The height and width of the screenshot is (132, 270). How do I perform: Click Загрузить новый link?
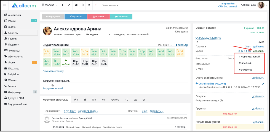pyautogui.click(x=53, y=89)
